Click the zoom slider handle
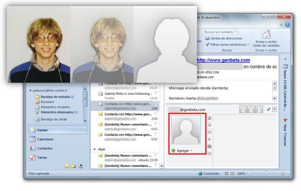This screenshot has width=301, height=191. (266, 173)
